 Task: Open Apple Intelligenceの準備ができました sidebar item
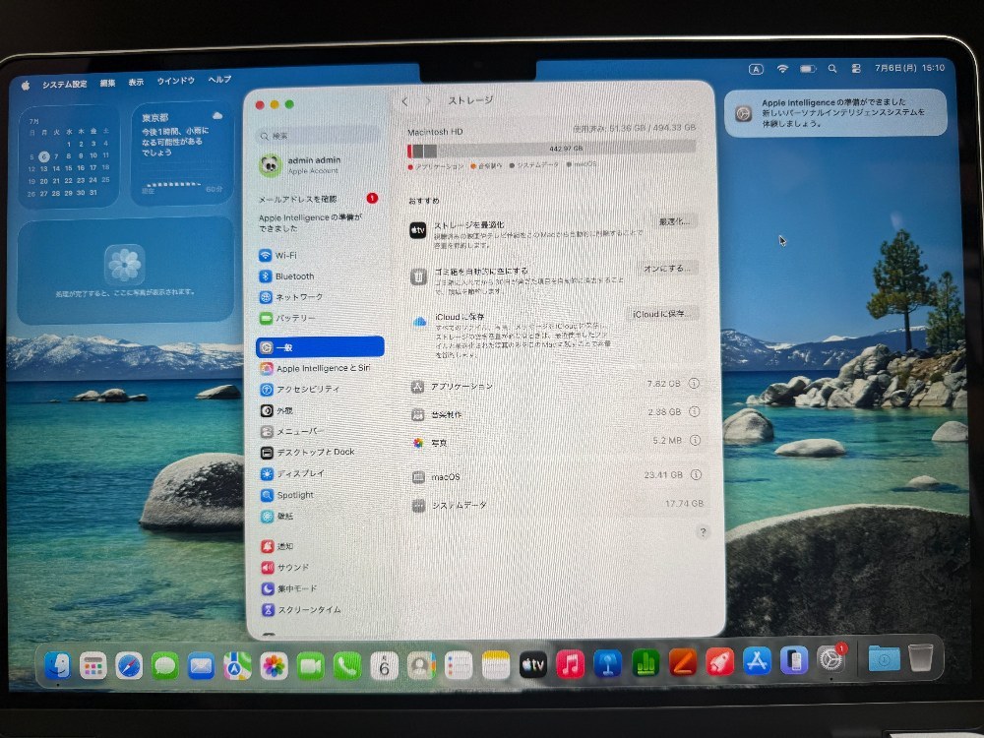(320, 222)
